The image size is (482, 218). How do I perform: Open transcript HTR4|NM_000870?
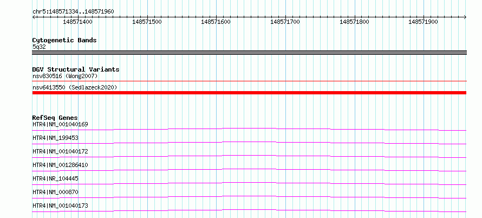tap(55, 192)
